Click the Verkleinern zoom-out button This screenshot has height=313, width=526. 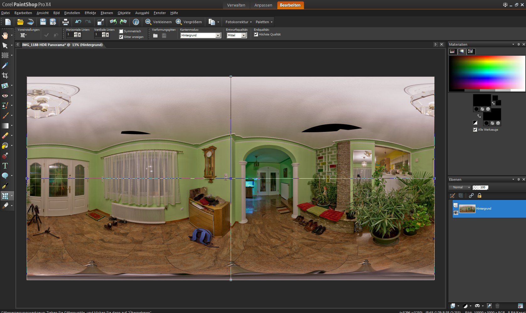pos(158,22)
